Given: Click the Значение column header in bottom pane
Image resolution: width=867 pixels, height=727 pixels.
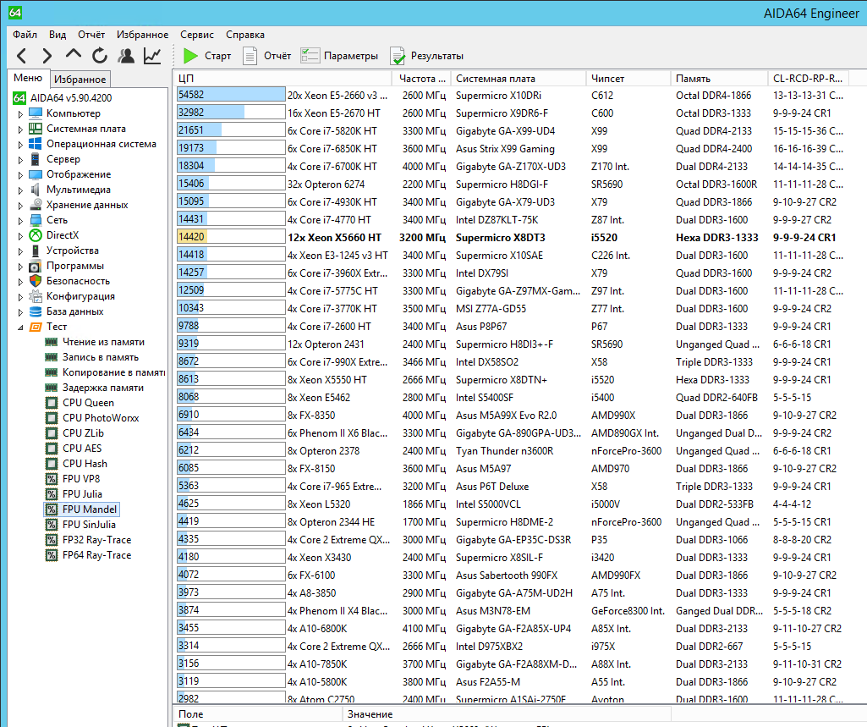Looking at the screenshot, I should pos(507,714).
